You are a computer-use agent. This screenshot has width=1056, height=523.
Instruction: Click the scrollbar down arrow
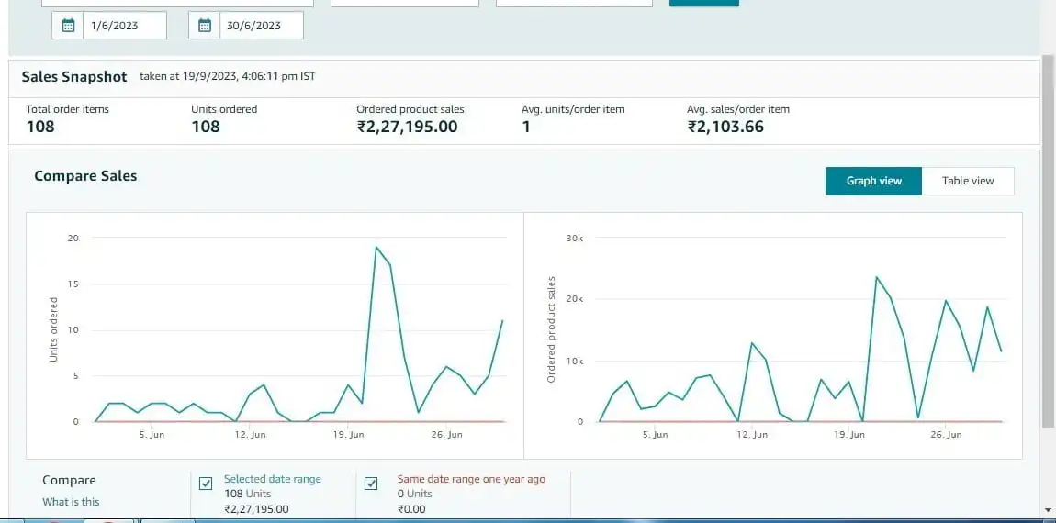pyautogui.click(x=1048, y=509)
